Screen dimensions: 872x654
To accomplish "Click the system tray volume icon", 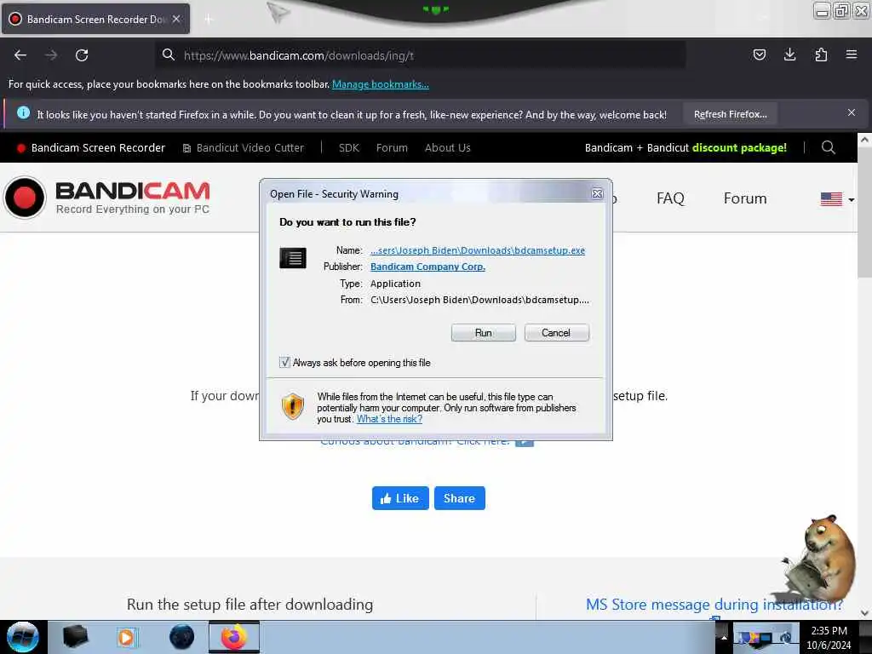I will tap(785, 638).
